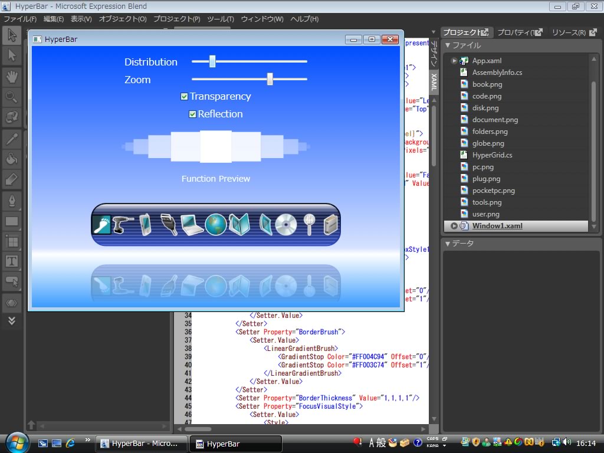Click the globe icon in HyperBar dock
The height and width of the screenshot is (453, 604).
tap(216, 225)
